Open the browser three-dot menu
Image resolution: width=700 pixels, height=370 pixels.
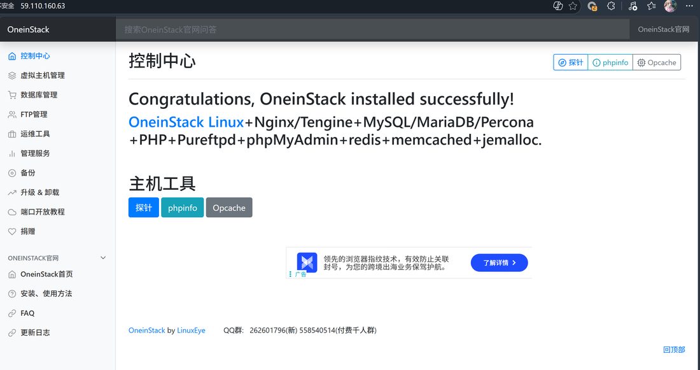point(689,6)
